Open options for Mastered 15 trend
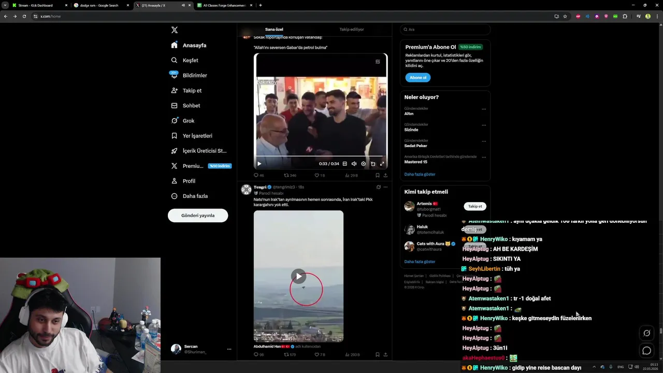The image size is (663, 373). tap(484, 157)
